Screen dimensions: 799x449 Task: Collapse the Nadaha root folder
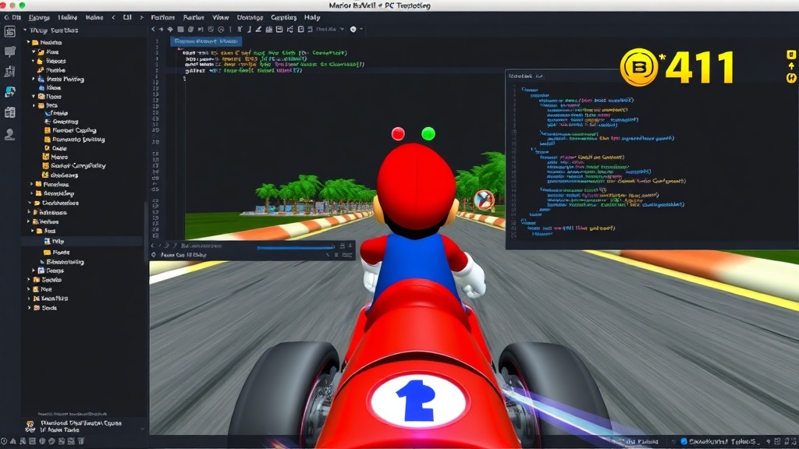point(29,42)
